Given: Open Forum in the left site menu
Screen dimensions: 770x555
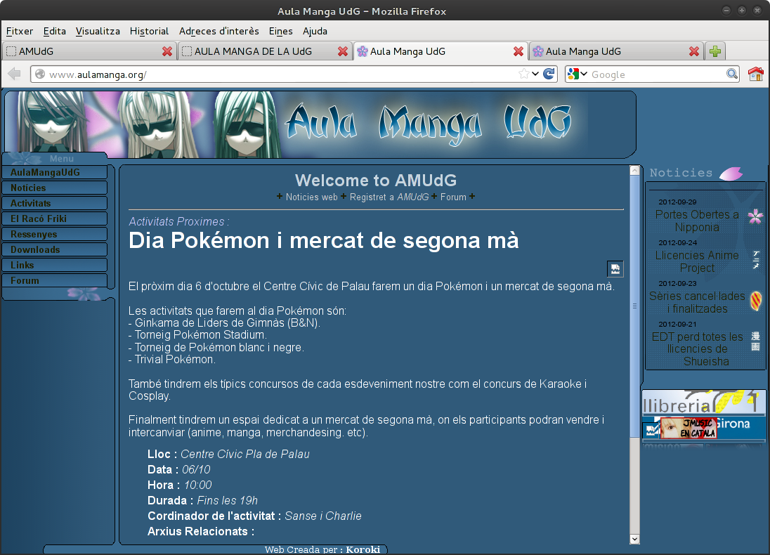Looking at the screenshot, I should pos(55,280).
